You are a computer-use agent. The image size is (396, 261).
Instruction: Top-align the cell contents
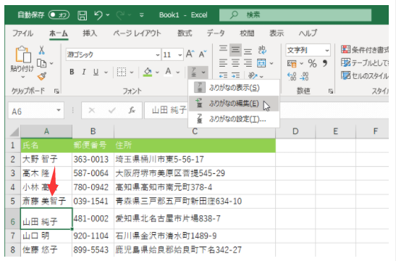(x=223, y=49)
